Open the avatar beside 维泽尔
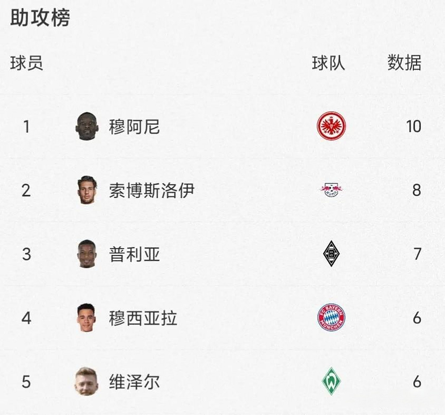445x415 pixels. (x=86, y=381)
